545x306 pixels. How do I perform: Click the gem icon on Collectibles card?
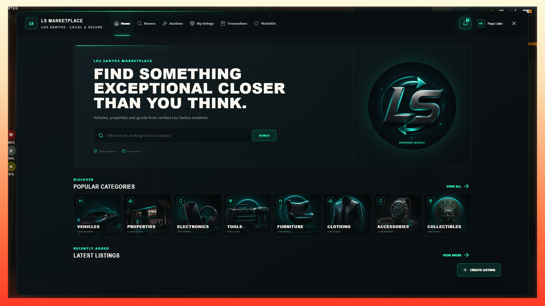(x=431, y=201)
